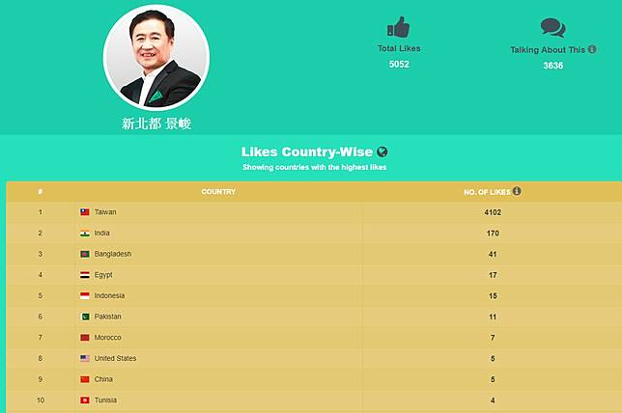Viewport: 622px width, 413px height.
Task: Click the Bangladesh flag icon
Action: [x=85, y=254]
